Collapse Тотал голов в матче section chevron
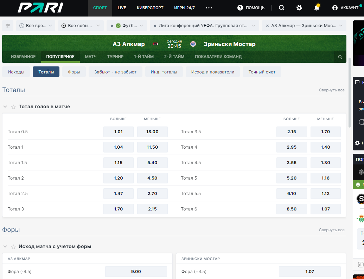 coord(5,107)
